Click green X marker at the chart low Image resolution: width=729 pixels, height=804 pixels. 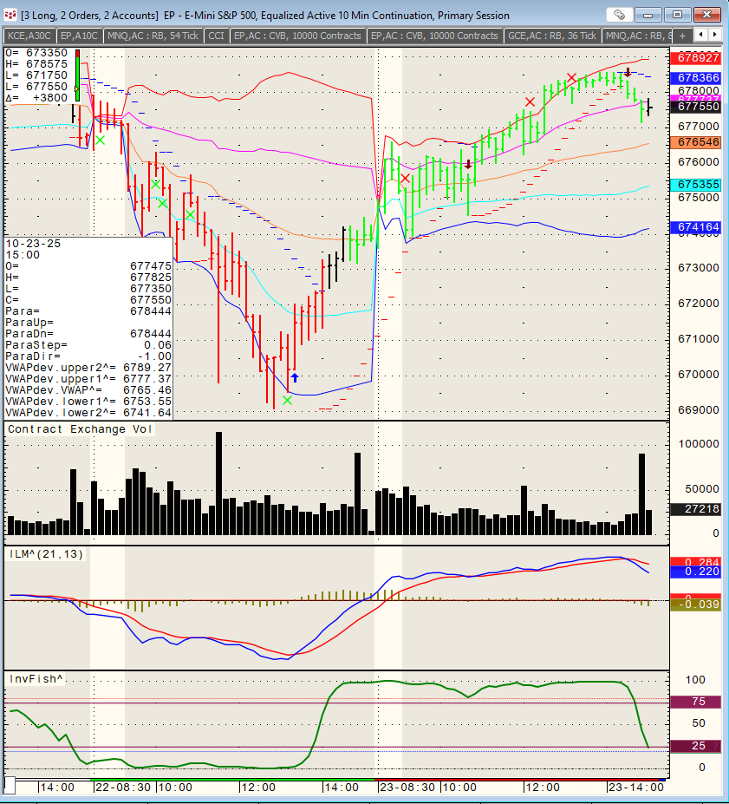pyautogui.click(x=287, y=400)
